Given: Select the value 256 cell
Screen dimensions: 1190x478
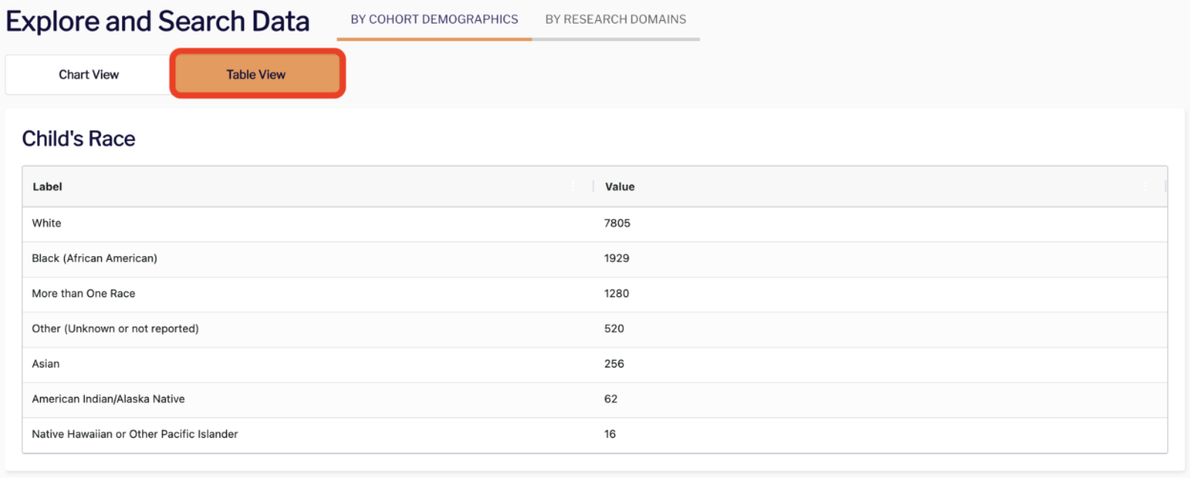Looking at the screenshot, I should coord(880,365).
